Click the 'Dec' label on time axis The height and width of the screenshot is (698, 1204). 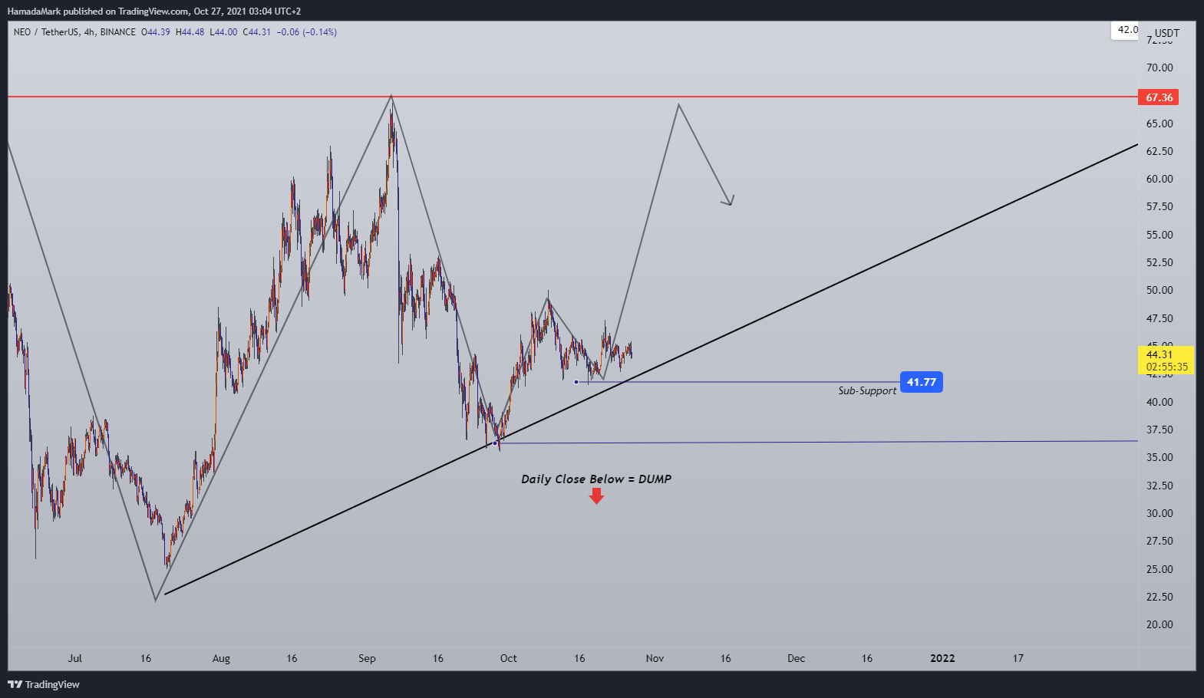pyautogui.click(x=797, y=658)
